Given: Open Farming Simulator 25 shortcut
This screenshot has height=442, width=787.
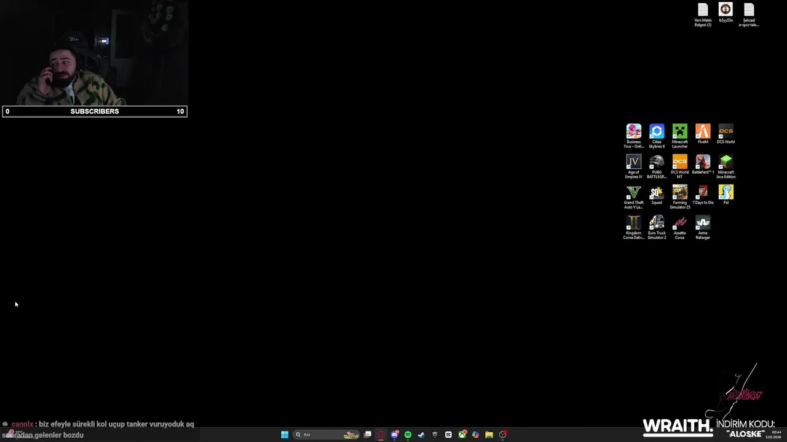Looking at the screenshot, I should [679, 197].
